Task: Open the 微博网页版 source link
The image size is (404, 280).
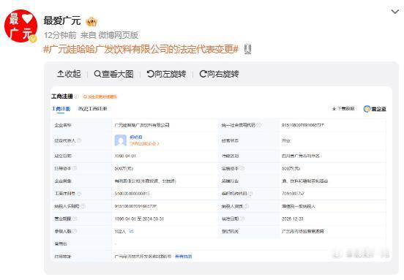Action: [119, 35]
